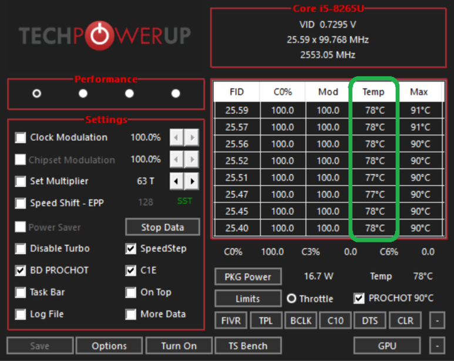Click the Core i5-8265U title
Screen dimensions: 454x361
(x=328, y=8)
